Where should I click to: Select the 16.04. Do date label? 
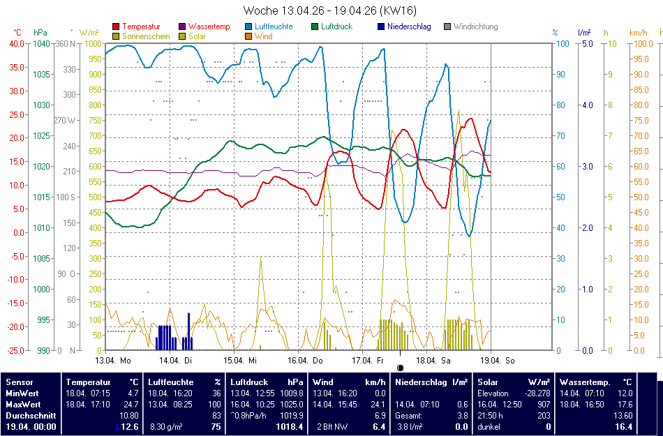(306, 361)
